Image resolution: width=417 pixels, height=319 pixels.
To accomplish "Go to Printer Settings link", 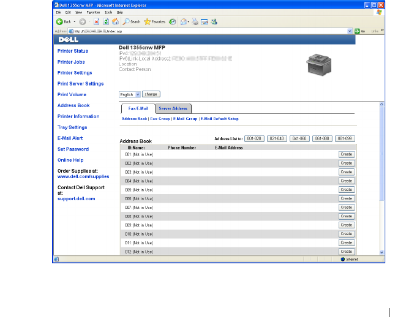I will (x=75, y=73).
